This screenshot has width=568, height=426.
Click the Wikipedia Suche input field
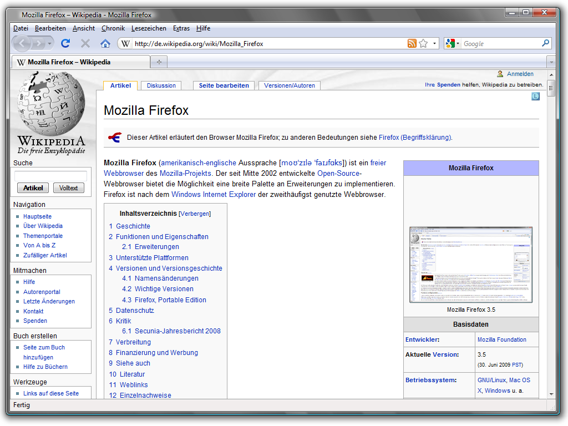pos(50,176)
